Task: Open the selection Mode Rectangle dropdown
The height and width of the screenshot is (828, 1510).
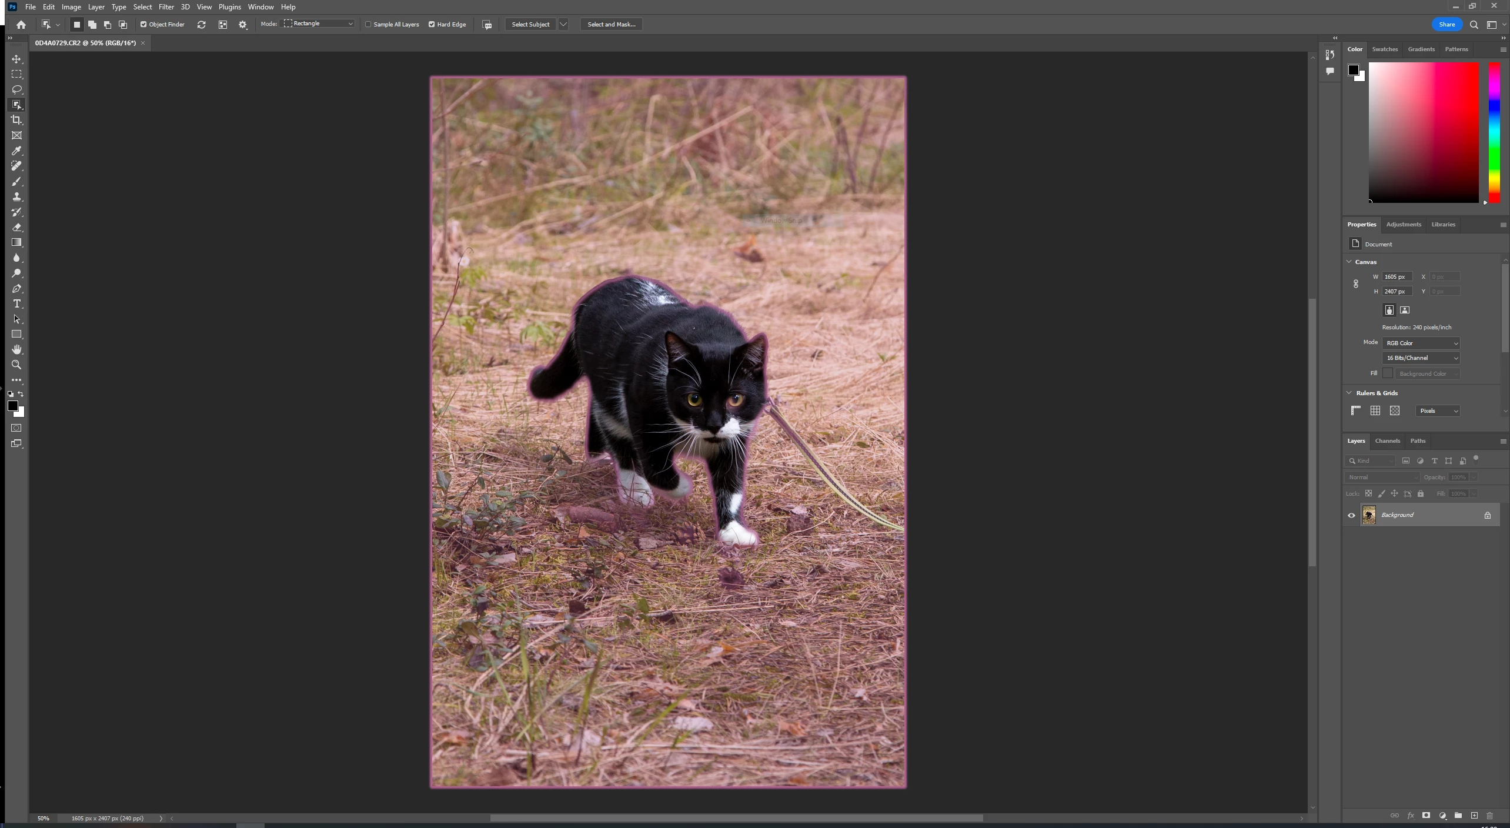Action: (x=319, y=24)
